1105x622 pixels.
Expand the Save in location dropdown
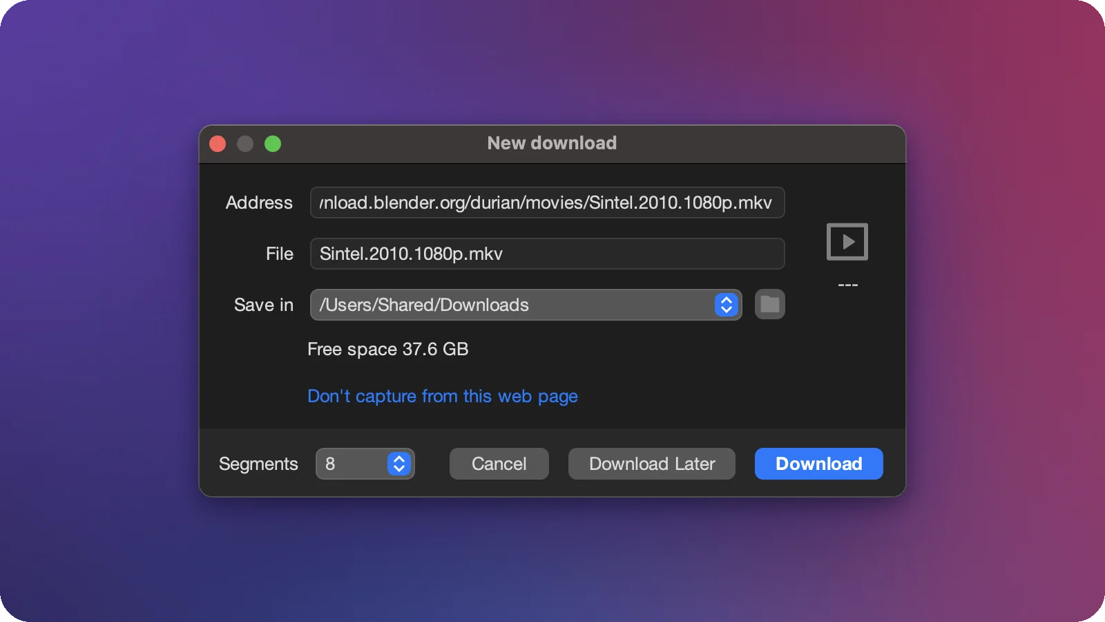coord(526,305)
